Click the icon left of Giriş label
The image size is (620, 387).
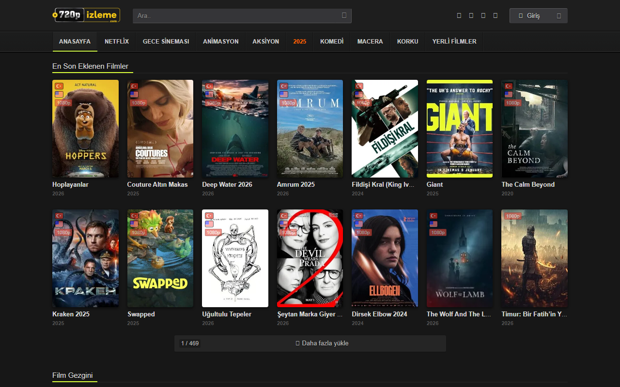coord(521,16)
